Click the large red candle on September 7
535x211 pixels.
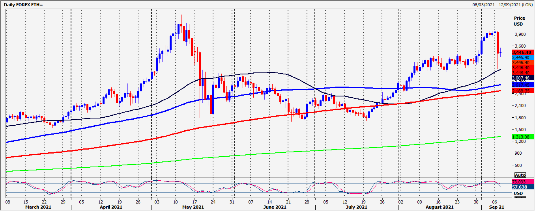498,43
